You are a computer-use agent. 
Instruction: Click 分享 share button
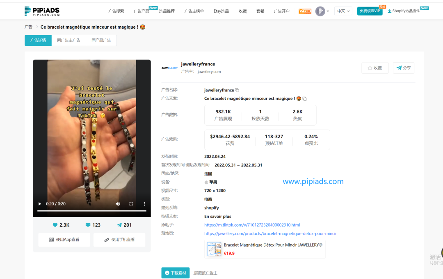click(x=404, y=68)
